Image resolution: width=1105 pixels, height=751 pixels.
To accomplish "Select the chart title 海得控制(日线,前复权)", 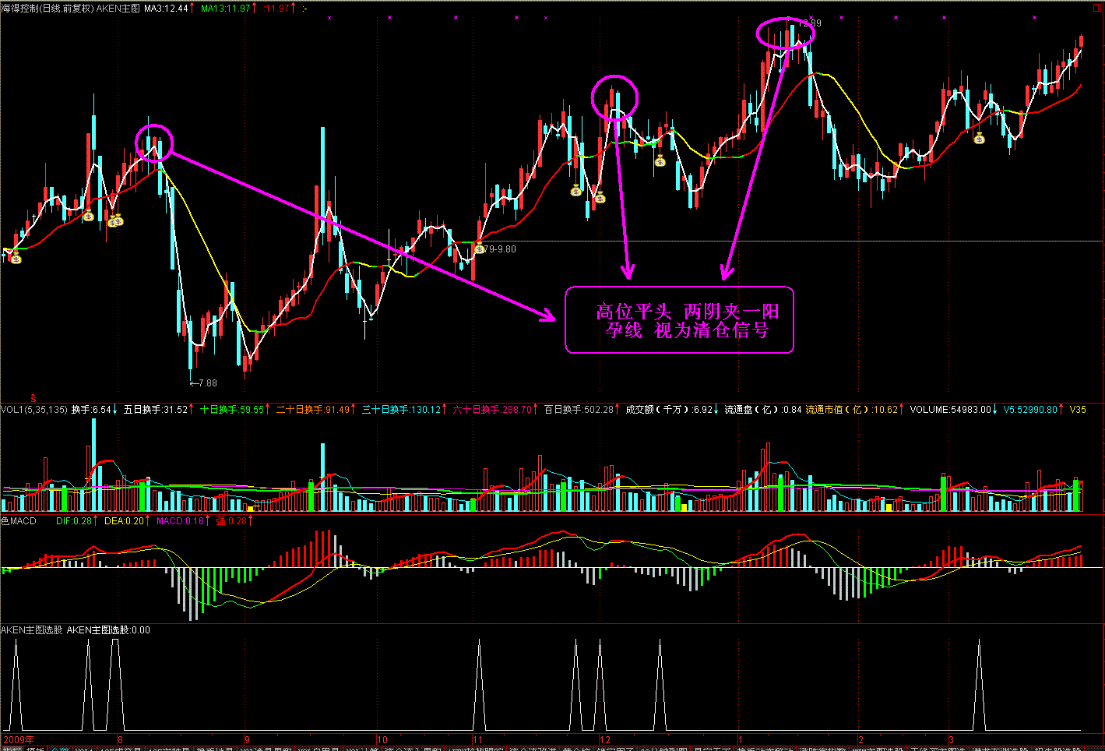I will coord(47,8).
